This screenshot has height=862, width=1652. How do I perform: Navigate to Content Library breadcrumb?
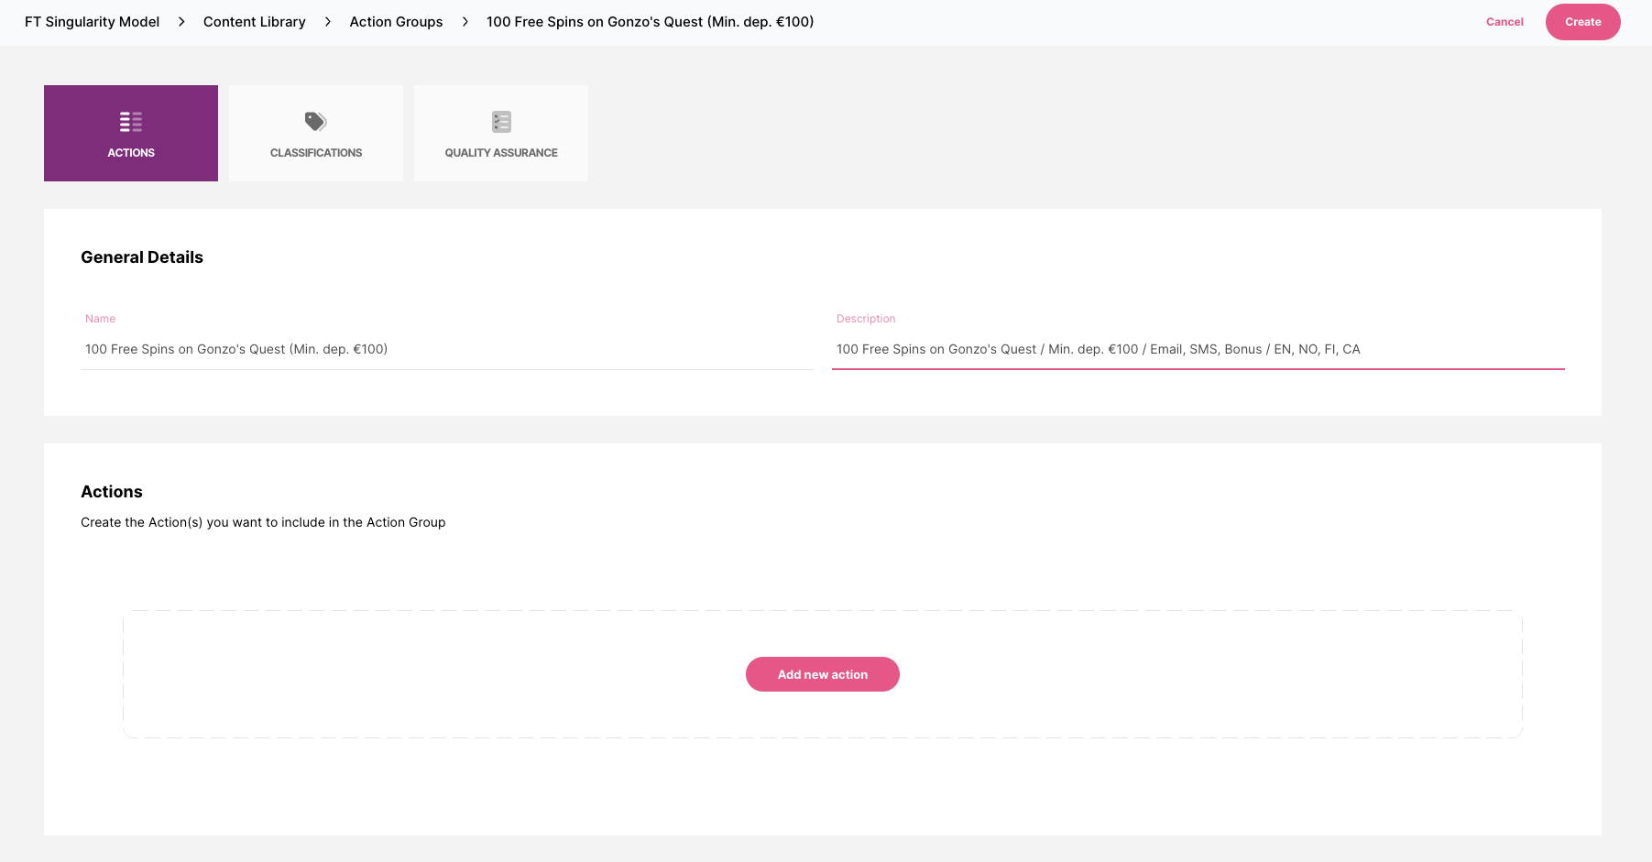pyautogui.click(x=255, y=22)
